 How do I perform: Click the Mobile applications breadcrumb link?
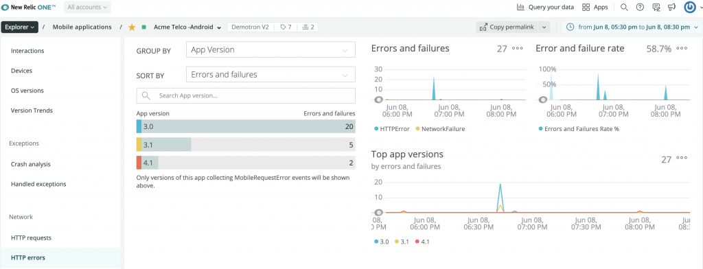click(x=82, y=27)
